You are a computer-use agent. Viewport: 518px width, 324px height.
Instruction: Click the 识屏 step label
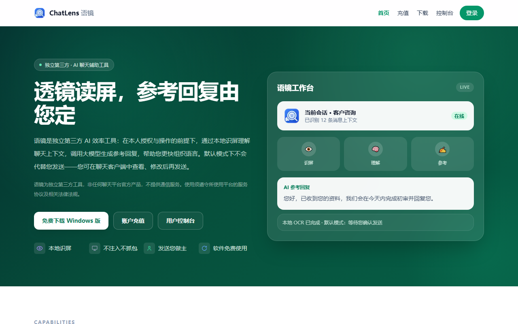pyautogui.click(x=309, y=163)
